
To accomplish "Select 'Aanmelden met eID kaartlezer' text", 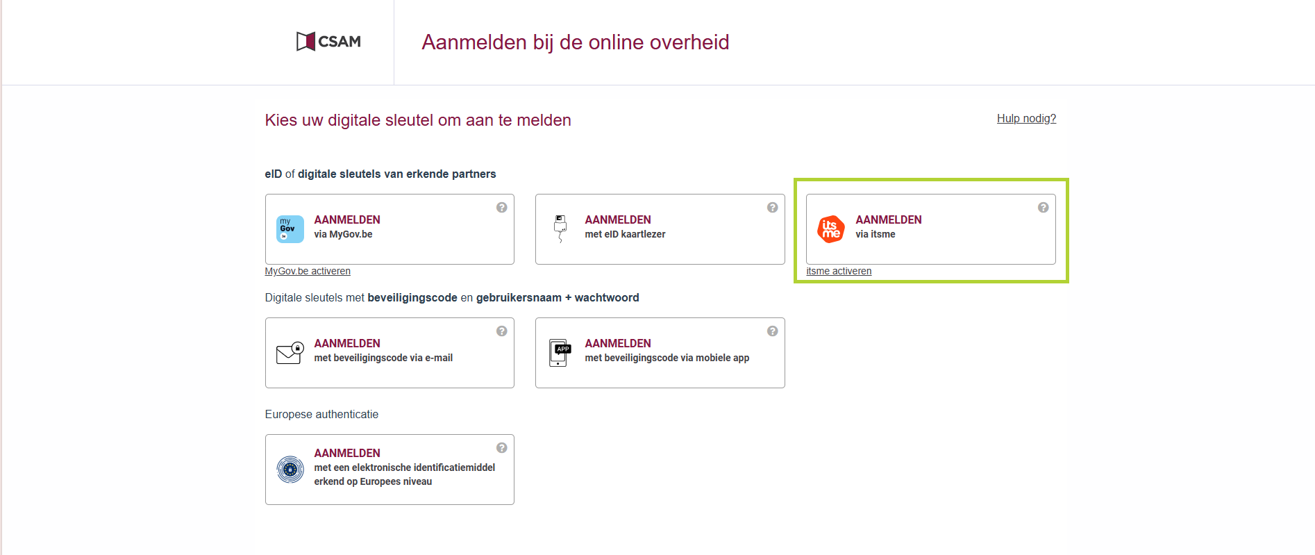I will coord(624,226).
